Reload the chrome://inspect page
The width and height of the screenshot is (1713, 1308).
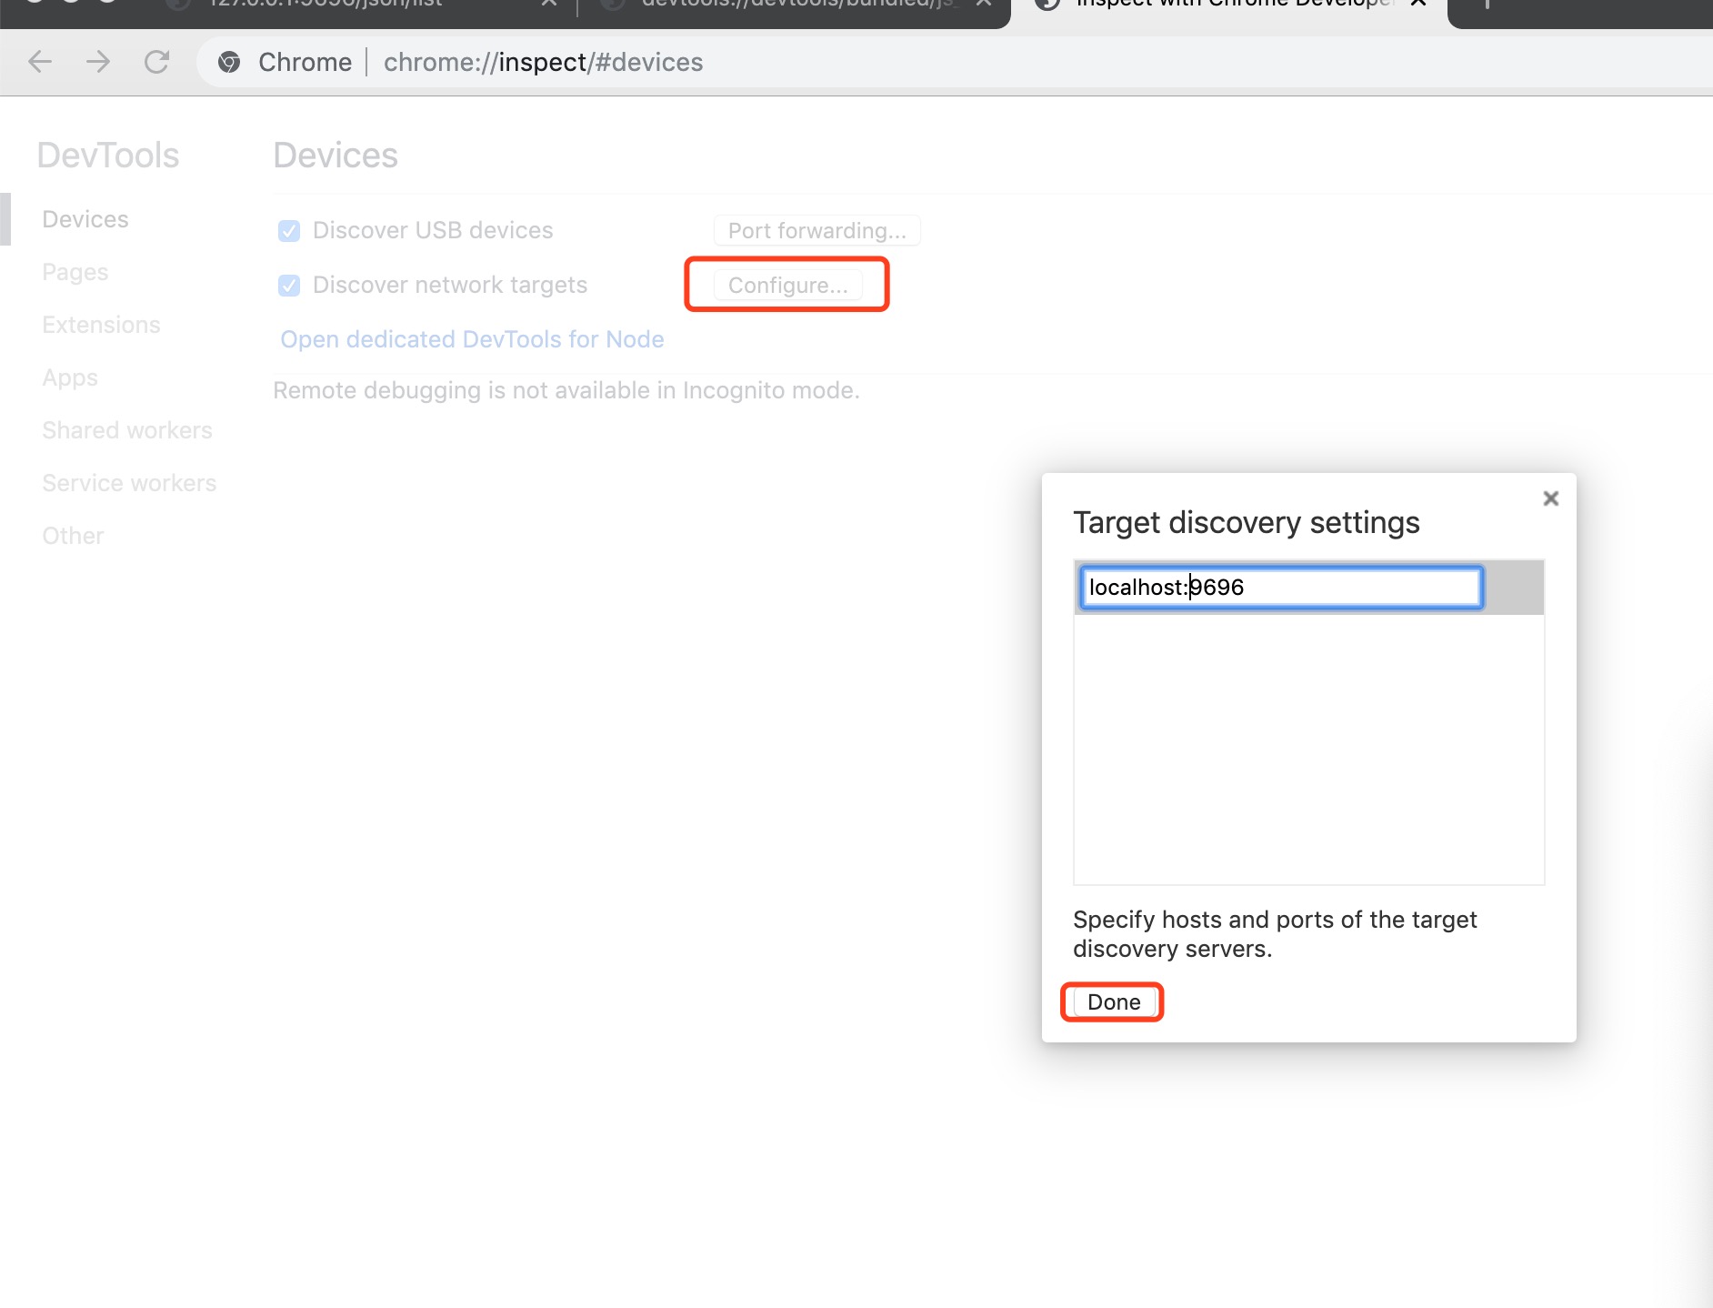156,62
